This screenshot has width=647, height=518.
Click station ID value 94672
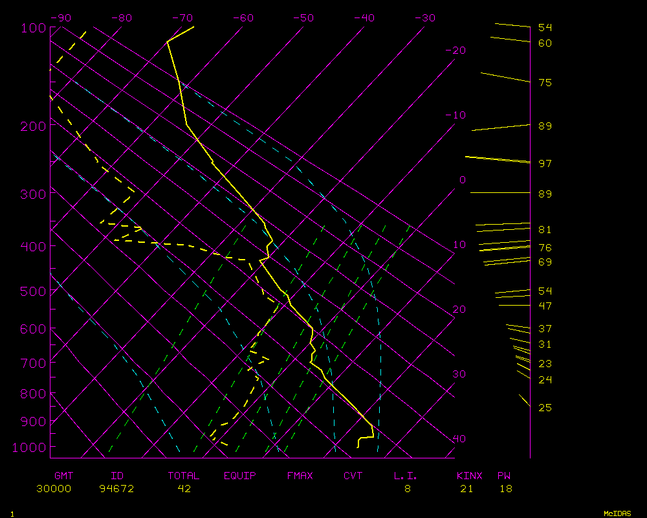(x=116, y=489)
